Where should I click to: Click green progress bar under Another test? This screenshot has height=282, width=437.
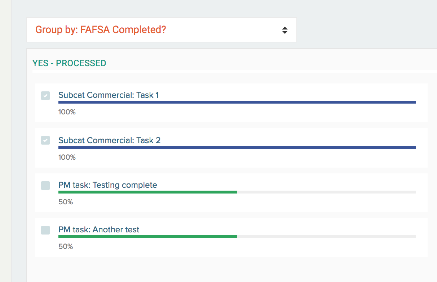click(x=147, y=237)
